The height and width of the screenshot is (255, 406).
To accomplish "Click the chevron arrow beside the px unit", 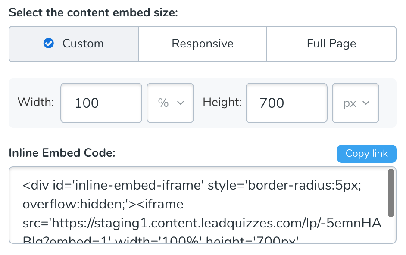I will pos(366,103).
